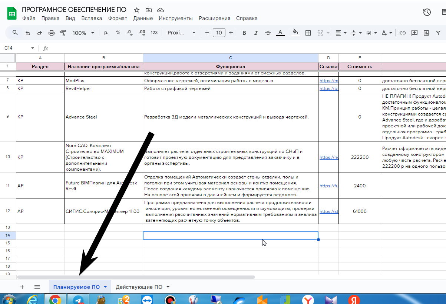
Task: Toggle bold formatting
Action: 244,33
